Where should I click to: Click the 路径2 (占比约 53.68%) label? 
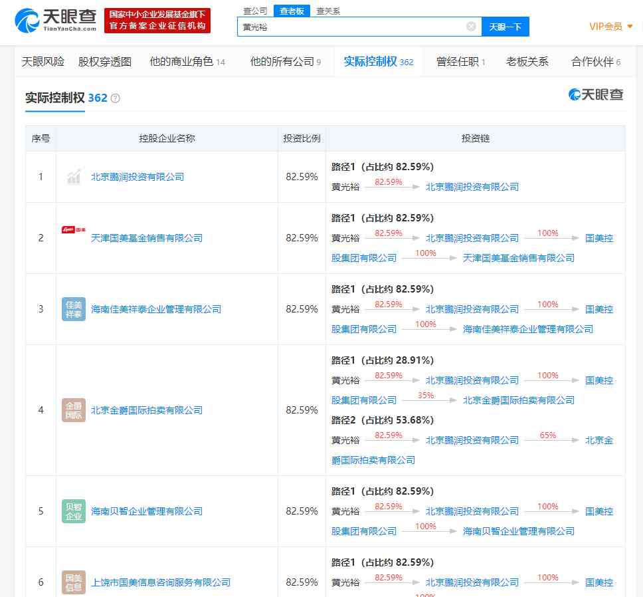382,420
